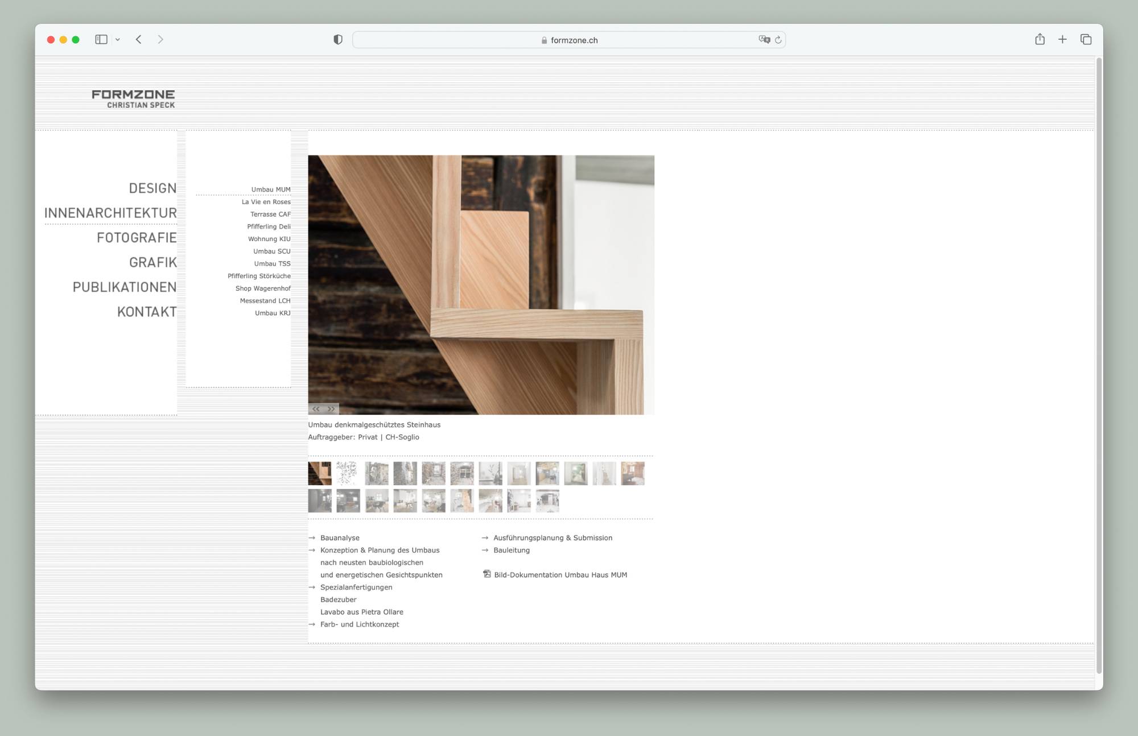Click the "Farb- und Lichtkonzept" entry
1138x736 pixels.
pos(360,625)
